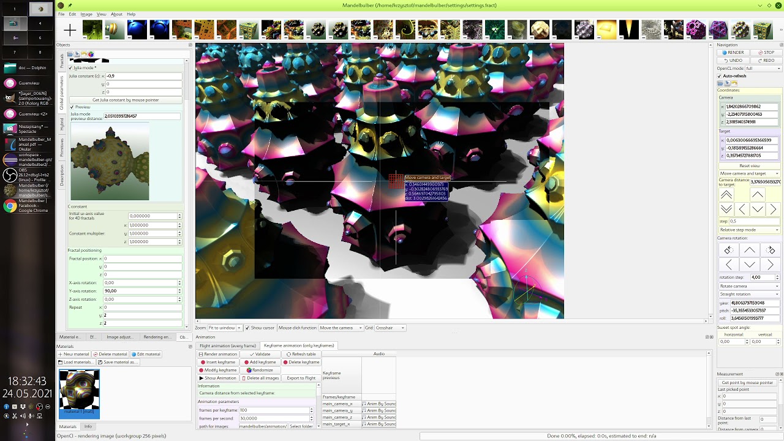Click 'Get Julia constant by mouse pointer'
This screenshot has width=784, height=441.
coord(126,100)
